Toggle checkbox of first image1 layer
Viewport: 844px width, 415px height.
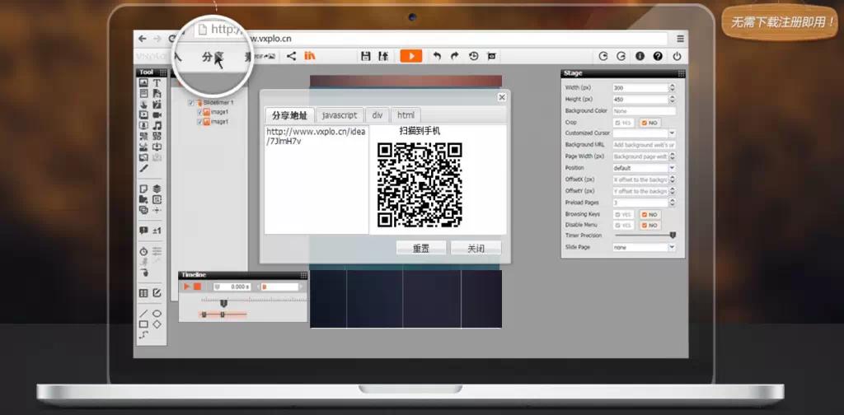(x=199, y=112)
